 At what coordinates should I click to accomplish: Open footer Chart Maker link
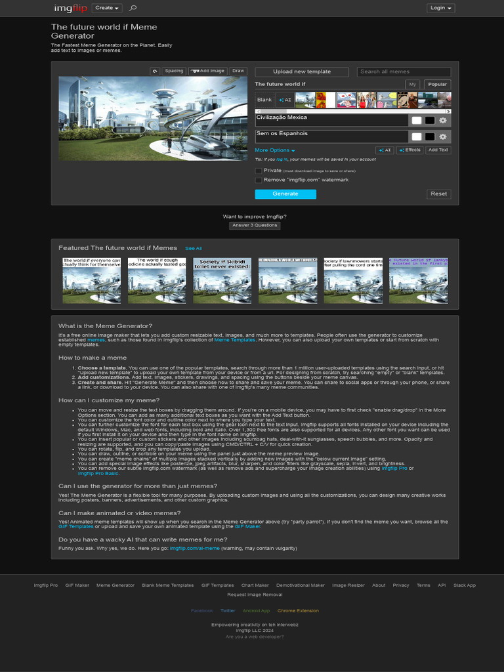coord(255,585)
